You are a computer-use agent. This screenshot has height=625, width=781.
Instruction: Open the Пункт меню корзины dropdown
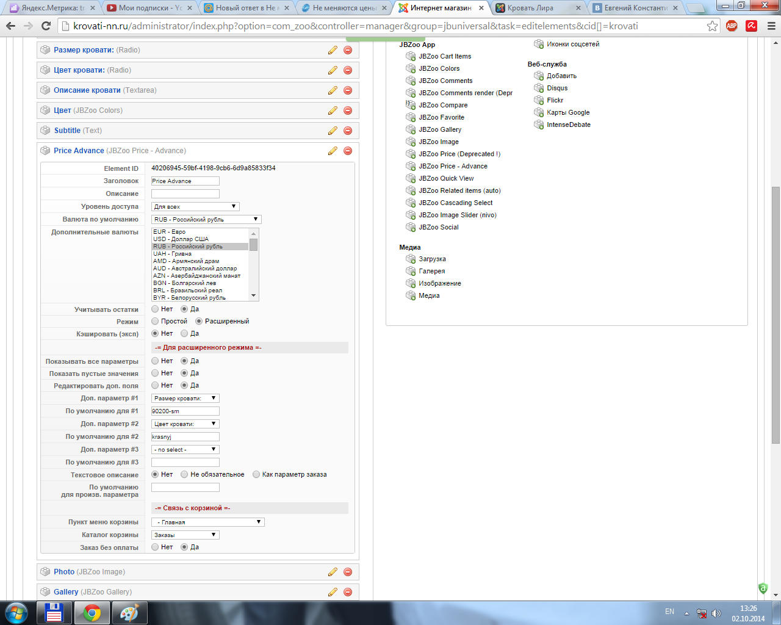(x=208, y=522)
